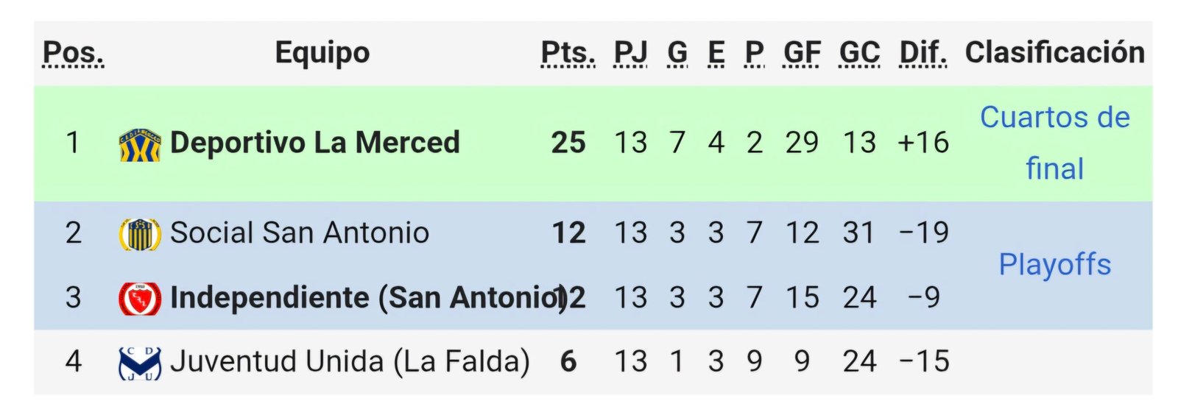Select the Juventud Unida (La Falda) name
Image resolution: width=1178 pixels, height=412 pixels.
pos(350,362)
